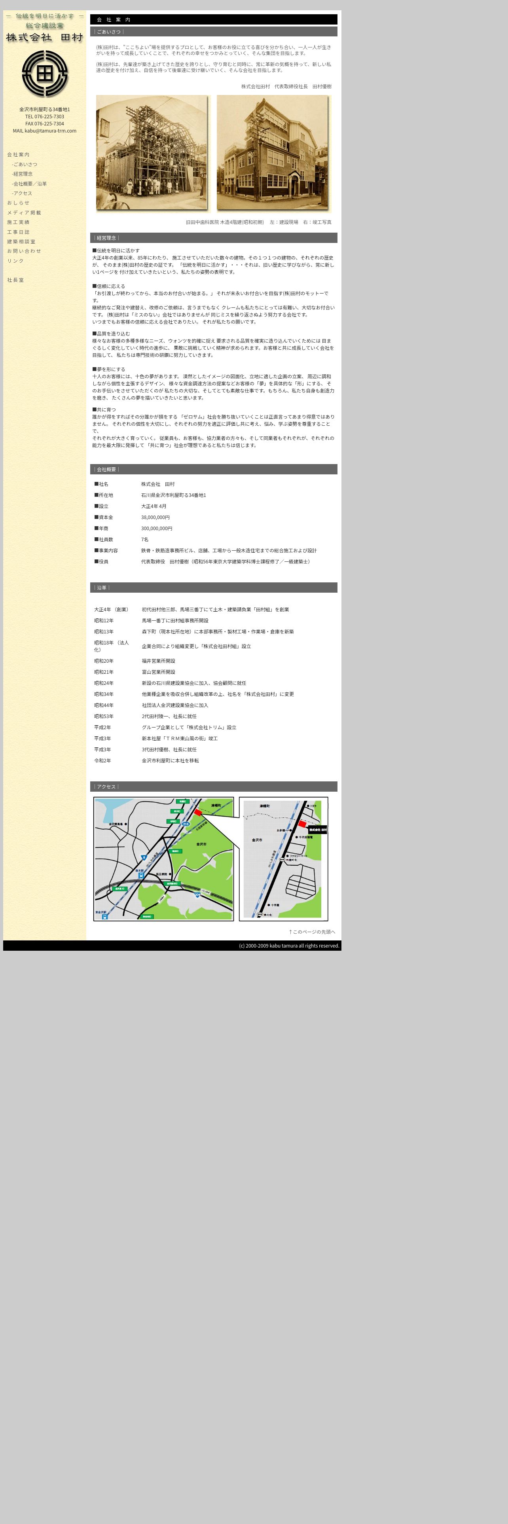Viewport: 508px width, 1524px height.
Task: Click the ■事業内容 row label
Action: coord(106,551)
